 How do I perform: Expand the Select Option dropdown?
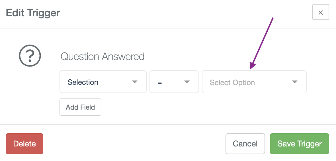254,82
